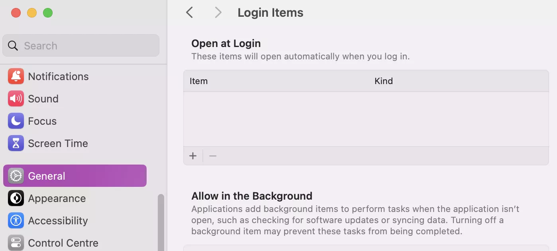Select the Item column header
Viewport: 557px width, 251px height.
[198, 81]
